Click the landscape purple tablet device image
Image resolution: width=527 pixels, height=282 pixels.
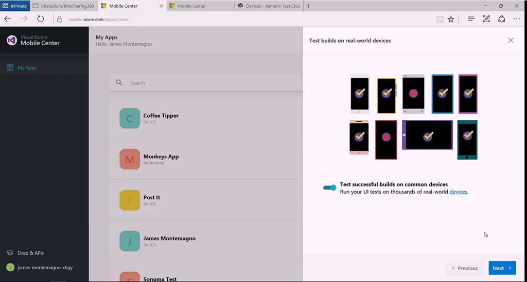(427, 135)
